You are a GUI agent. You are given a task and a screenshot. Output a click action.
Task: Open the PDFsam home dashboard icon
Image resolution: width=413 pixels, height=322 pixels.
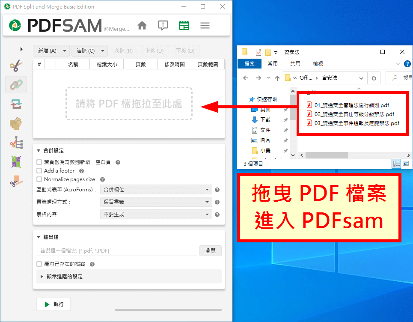142,26
